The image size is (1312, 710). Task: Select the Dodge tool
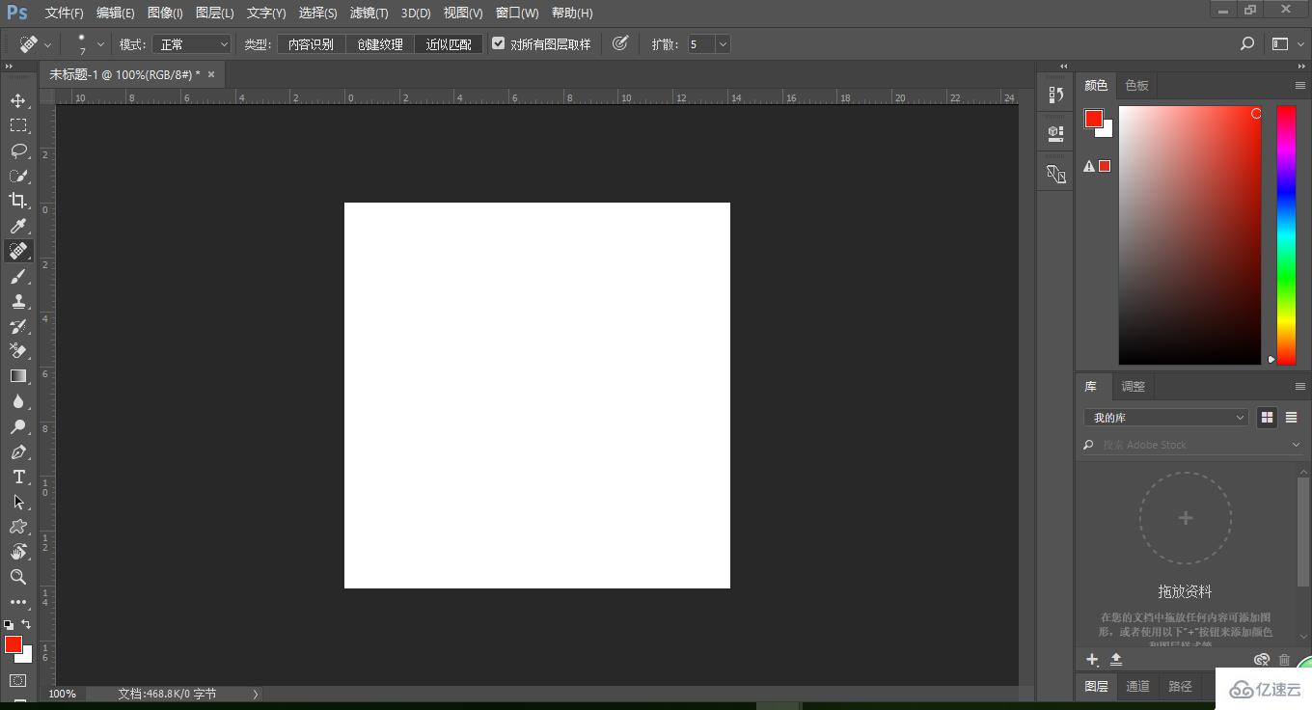(18, 426)
